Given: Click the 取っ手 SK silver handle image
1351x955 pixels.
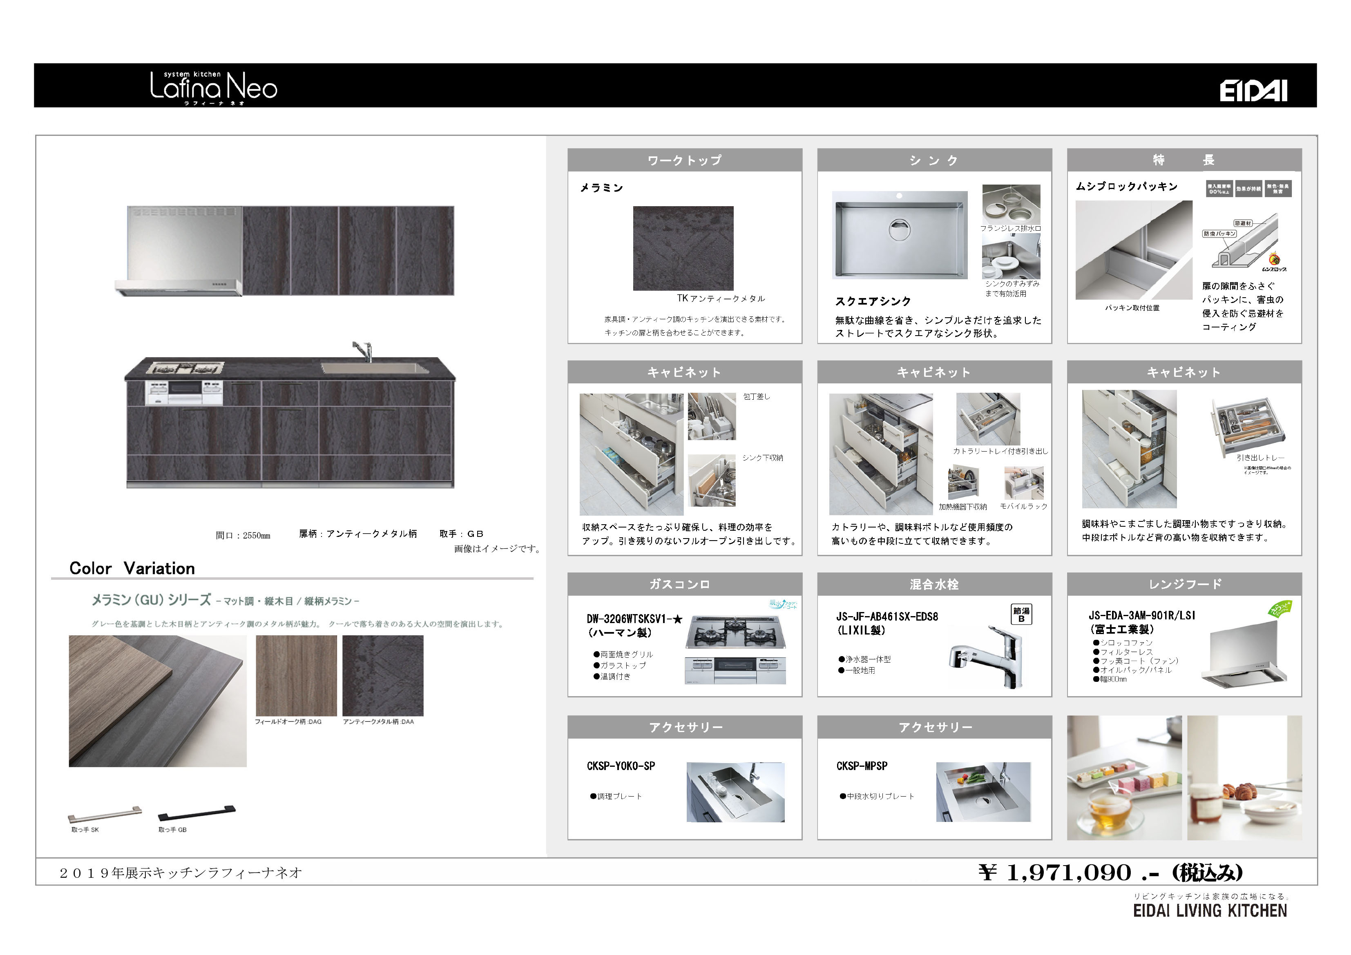Looking at the screenshot, I should [x=105, y=815].
